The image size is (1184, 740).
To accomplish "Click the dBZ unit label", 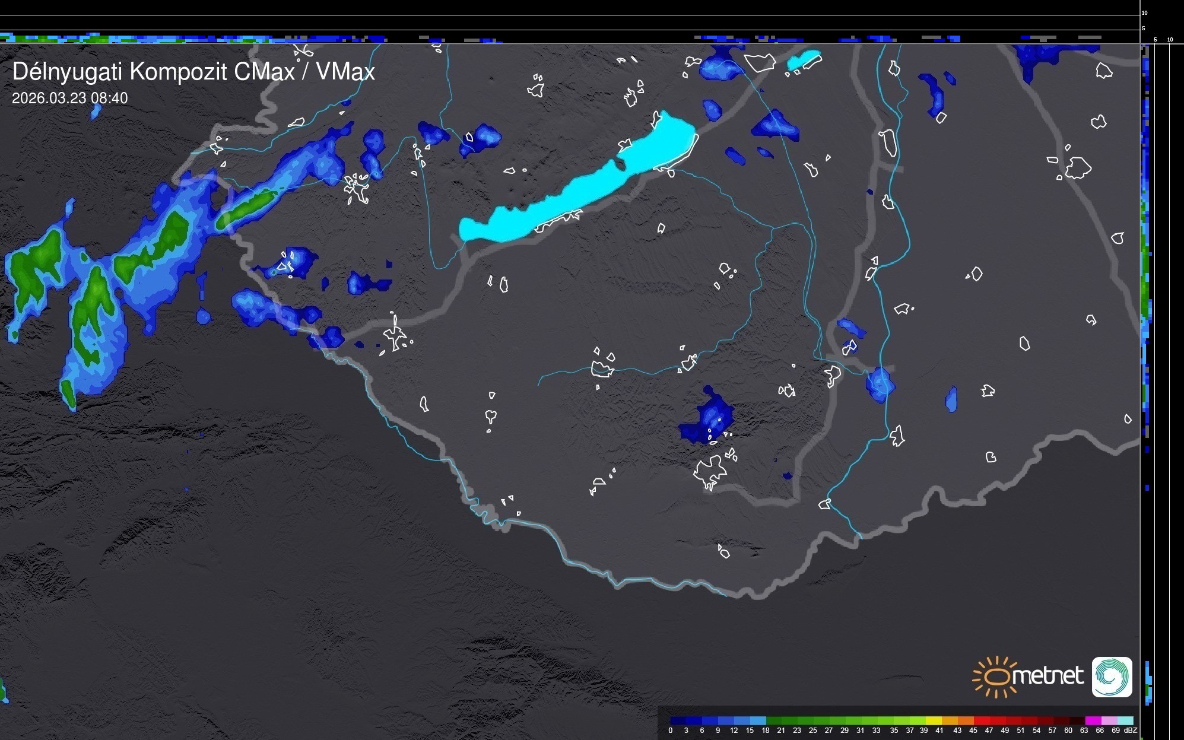I will click(1130, 731).
